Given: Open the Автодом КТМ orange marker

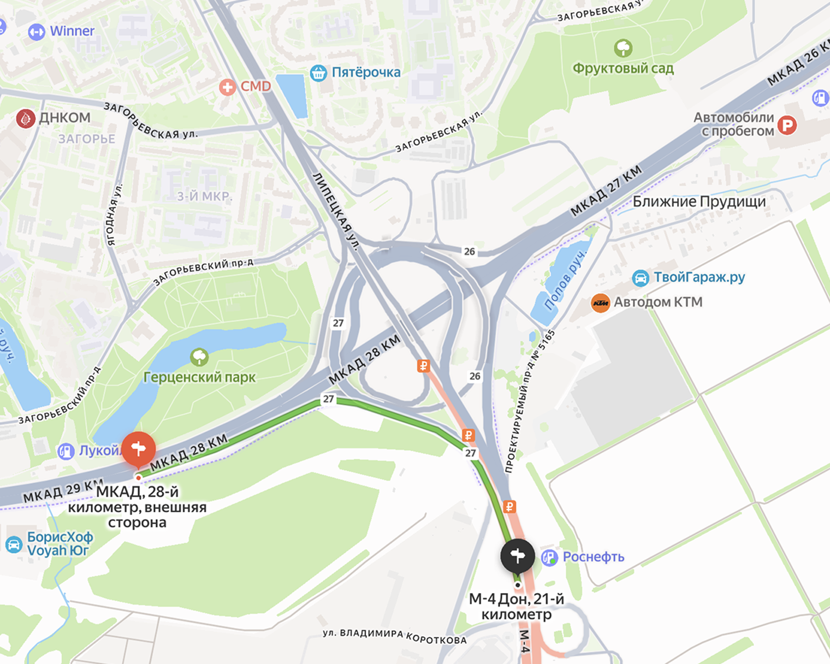Looking at the screenshot, I should (x=600, y=303).
